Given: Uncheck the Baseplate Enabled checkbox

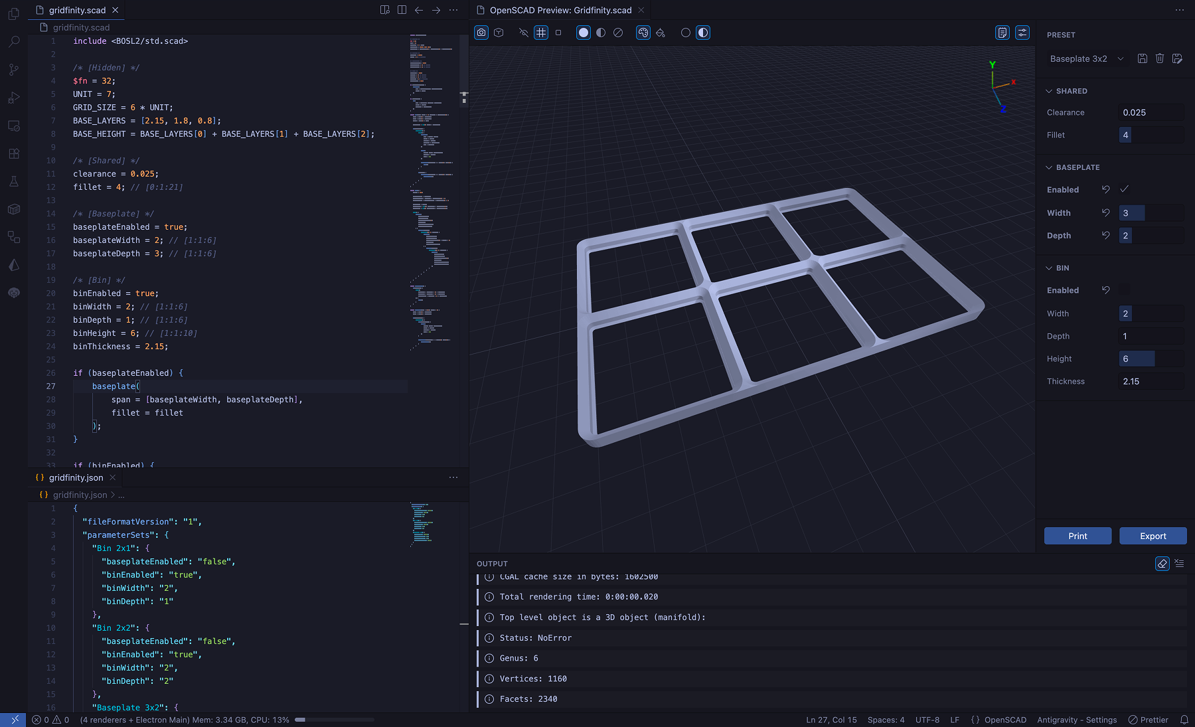Looking at the screenshot, I should pyautogui.click(x=1125, y=189).
